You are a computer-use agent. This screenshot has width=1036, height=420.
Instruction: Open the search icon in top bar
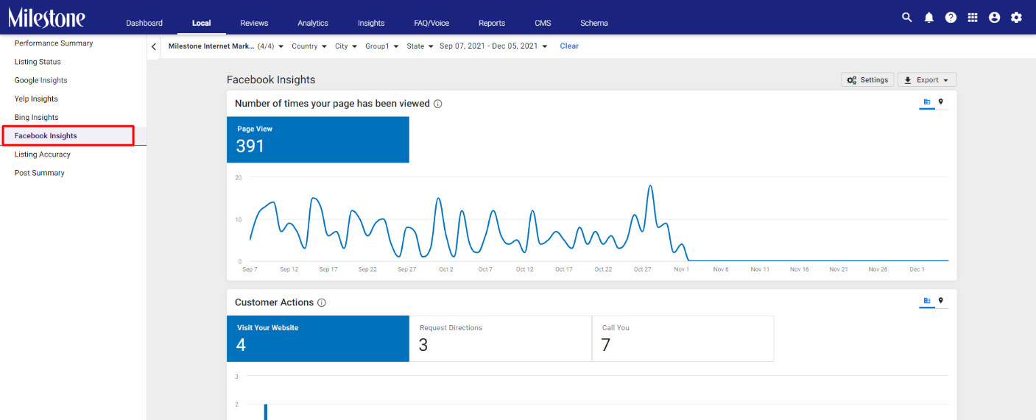pyautogui.click(x=906, y=18)
